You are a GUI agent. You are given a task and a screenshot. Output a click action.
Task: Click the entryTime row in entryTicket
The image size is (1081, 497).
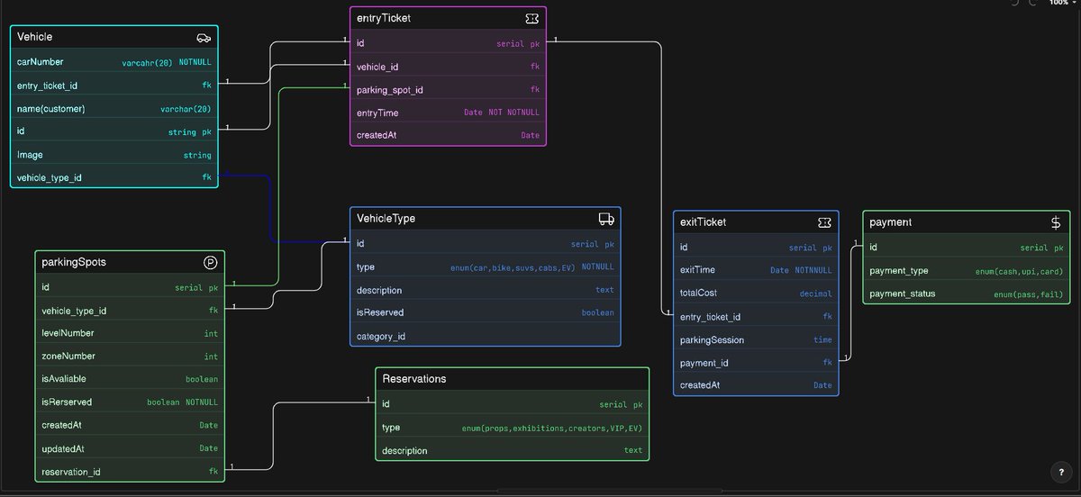448,113
